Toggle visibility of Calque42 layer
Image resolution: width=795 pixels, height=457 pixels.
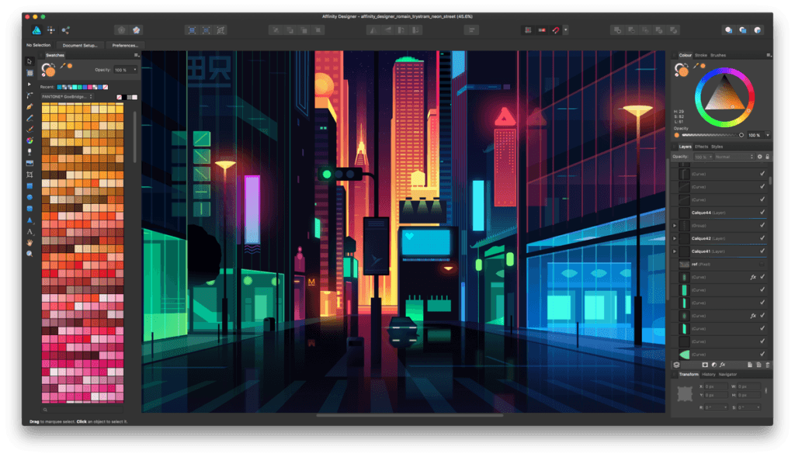click(x=762, y=238)
